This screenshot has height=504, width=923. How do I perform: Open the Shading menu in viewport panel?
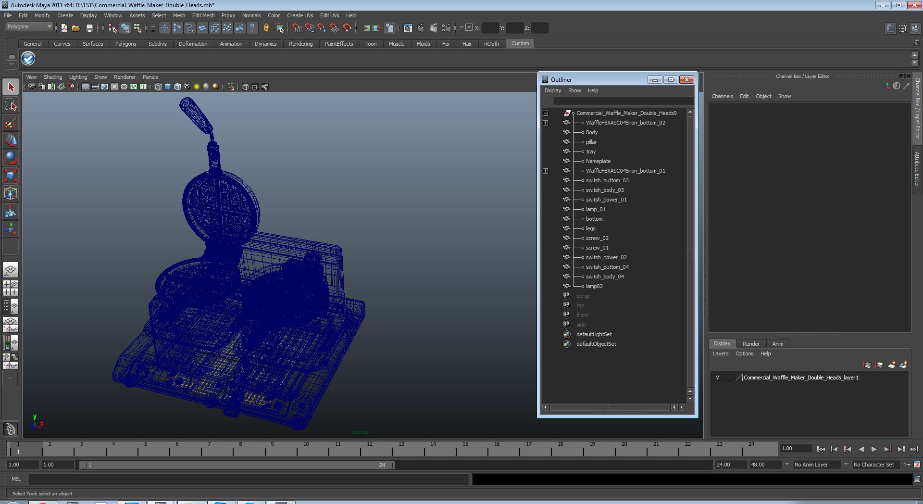pyautogui.click(x=53, y=77)
